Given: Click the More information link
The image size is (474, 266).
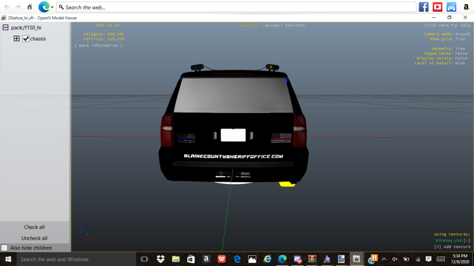Looking at the screenshot, I should click(98, 45).
